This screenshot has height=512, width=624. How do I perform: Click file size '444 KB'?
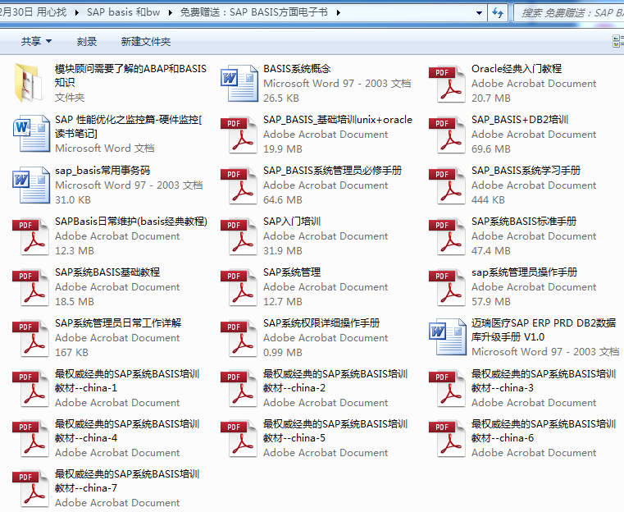pyautogui.click(x=488, y=200)
